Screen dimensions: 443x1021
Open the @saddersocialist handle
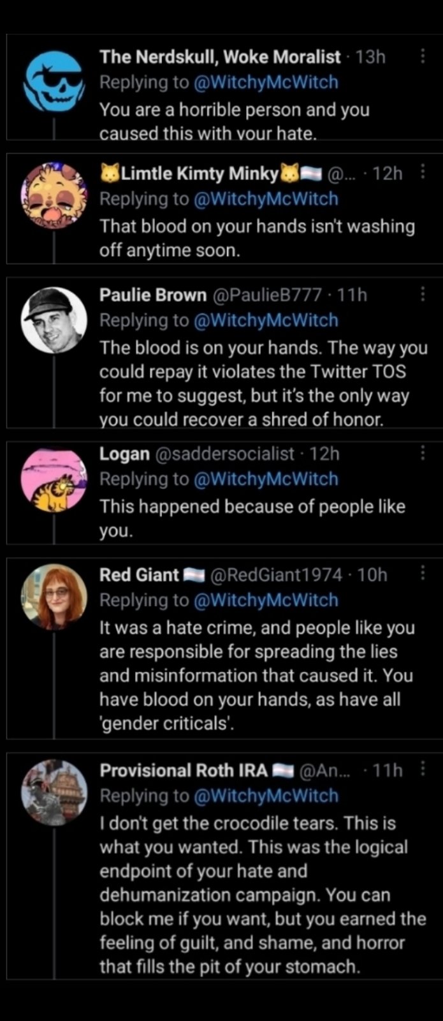coord(225,454)
